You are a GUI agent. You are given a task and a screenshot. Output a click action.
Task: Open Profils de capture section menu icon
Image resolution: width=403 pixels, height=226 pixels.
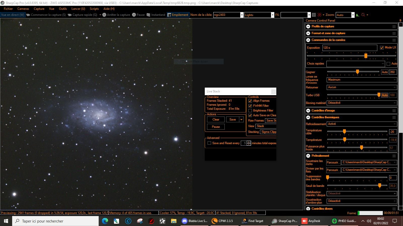pos(394,27)
